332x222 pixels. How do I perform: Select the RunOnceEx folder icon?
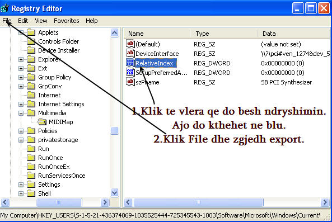[31, 167]
